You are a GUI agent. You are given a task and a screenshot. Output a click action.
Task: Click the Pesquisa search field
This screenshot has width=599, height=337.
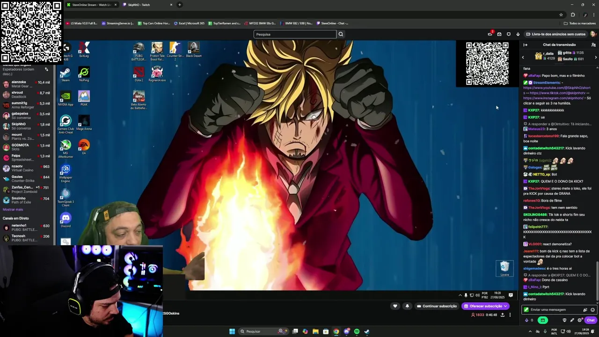[295, 34]
